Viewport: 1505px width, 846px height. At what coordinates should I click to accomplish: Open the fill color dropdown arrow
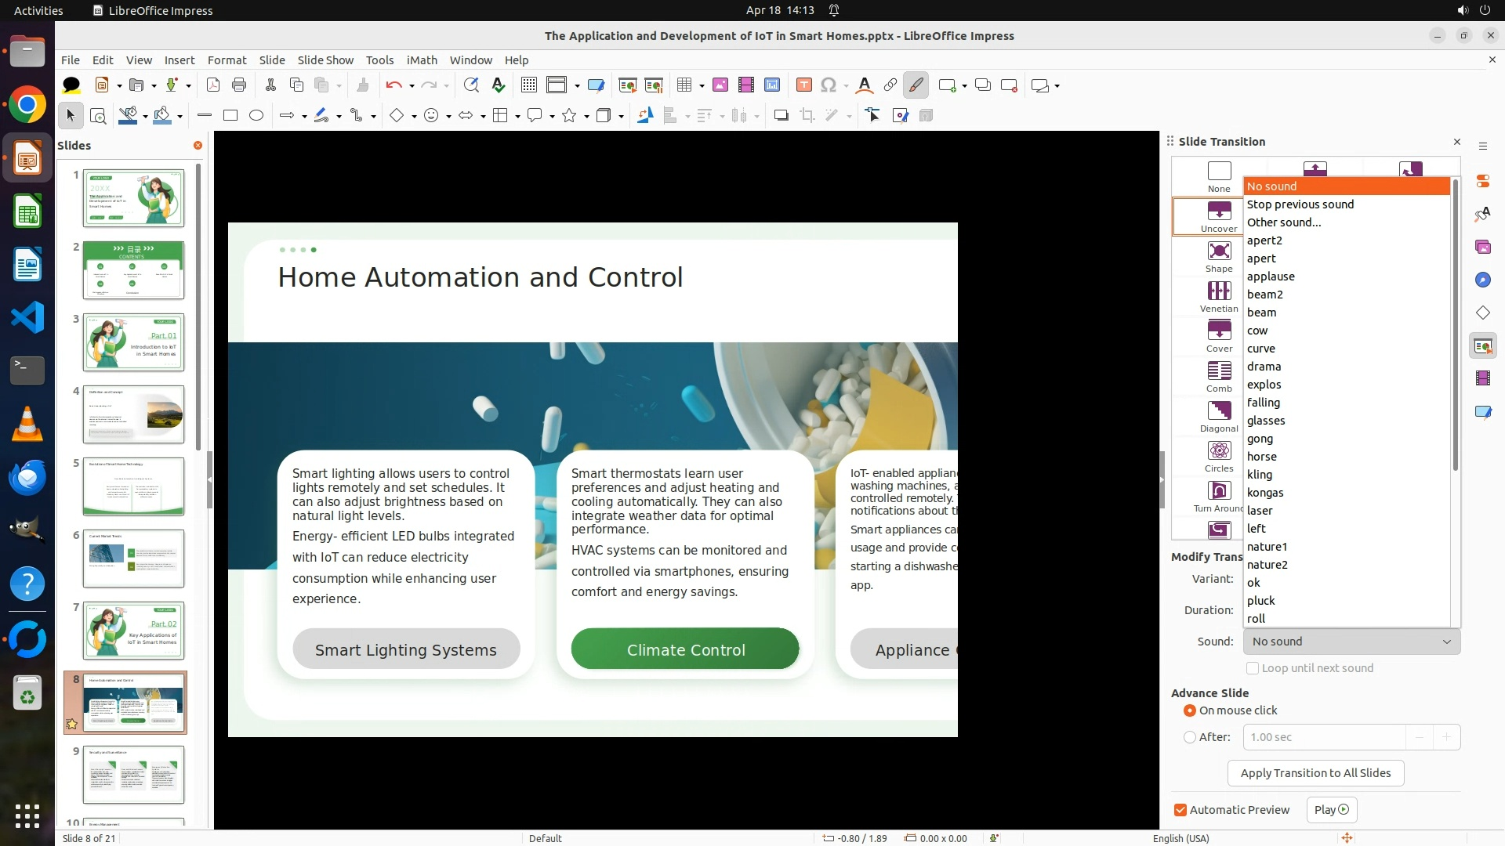click(x=180, y=116)
